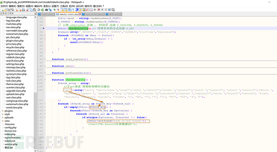
Task: Click the Playback macro icon
Action: click(106, 10)
